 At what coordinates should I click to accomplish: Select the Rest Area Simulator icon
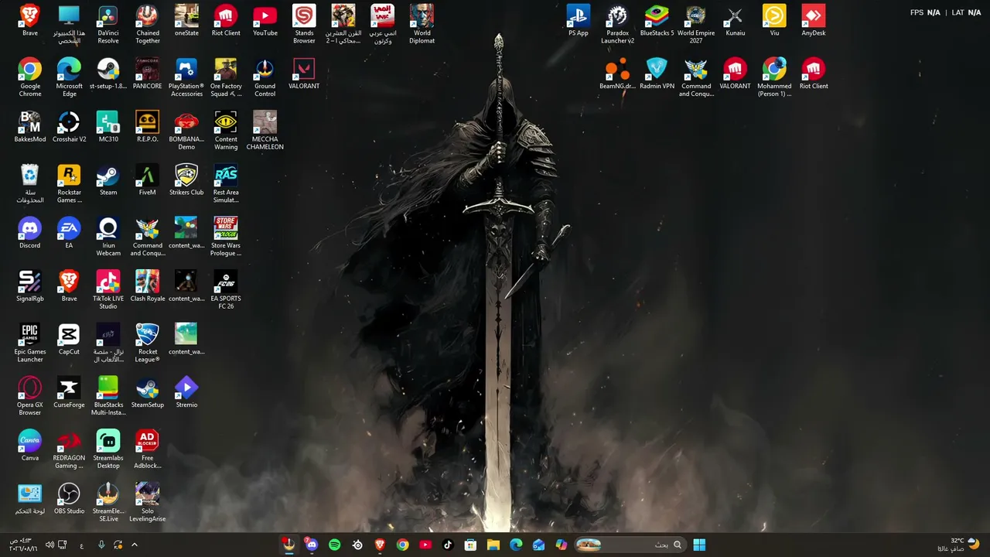(x=226, y=184)
